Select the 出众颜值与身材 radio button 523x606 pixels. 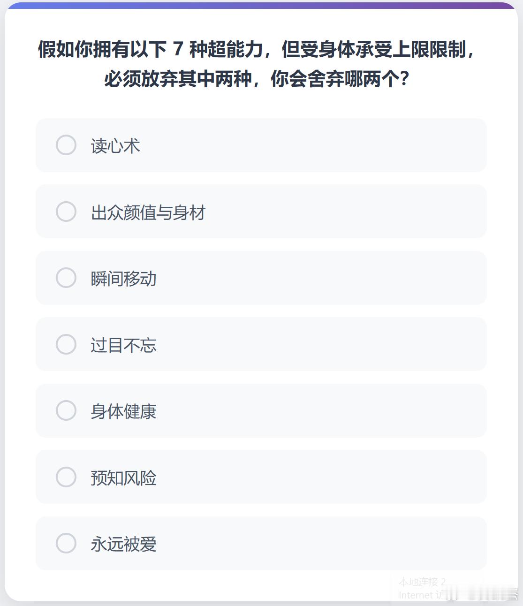pyautogui.click(x=66, y=212)
